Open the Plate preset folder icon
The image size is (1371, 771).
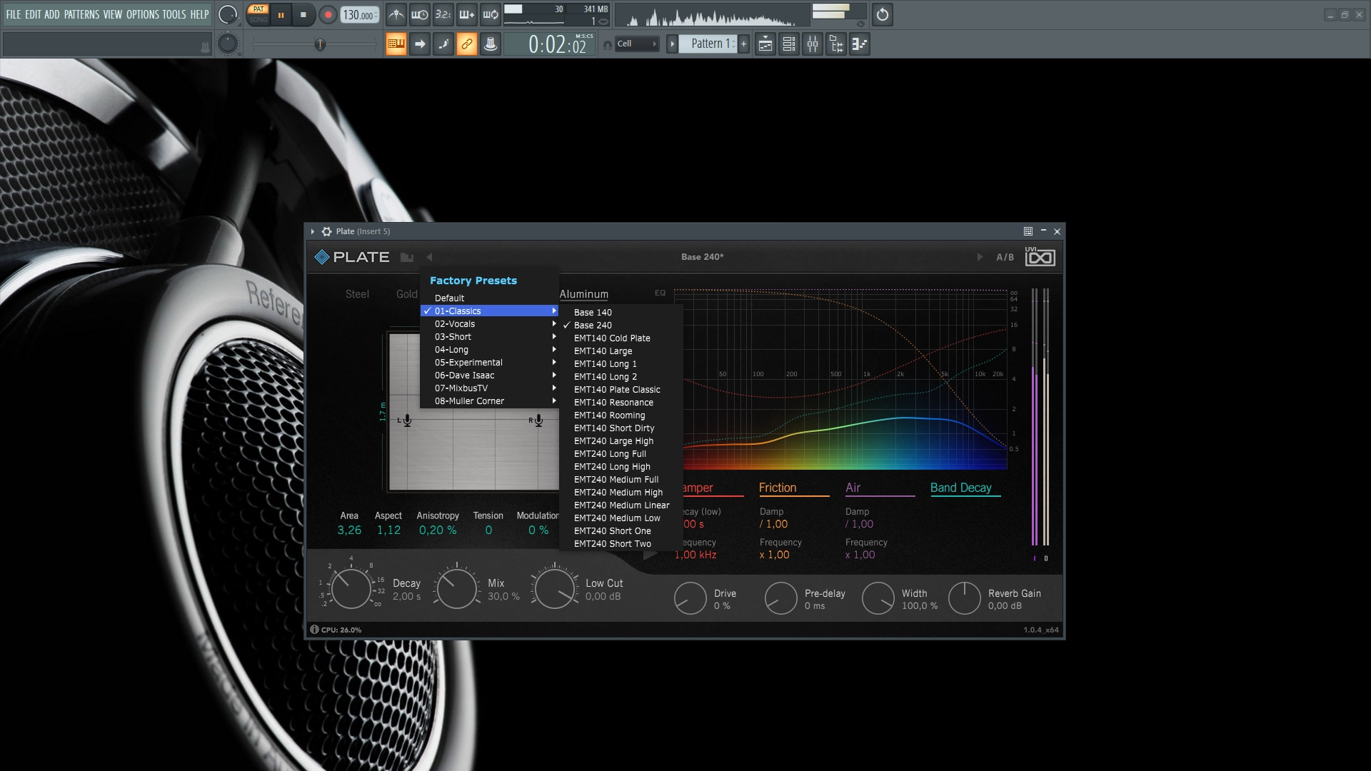[407, 257]
